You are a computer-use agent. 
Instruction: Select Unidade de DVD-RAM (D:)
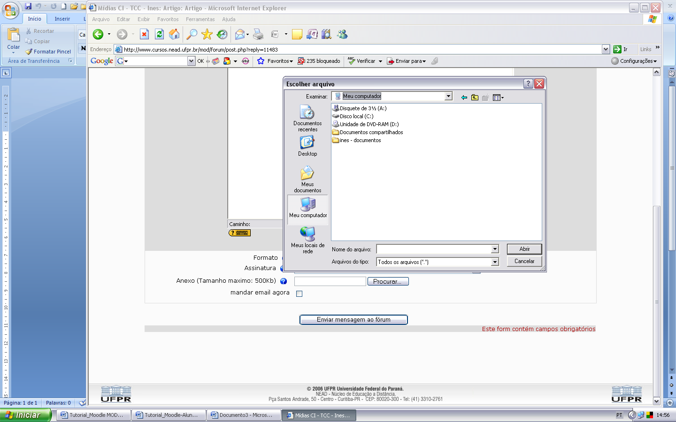(x=366, y=124)
